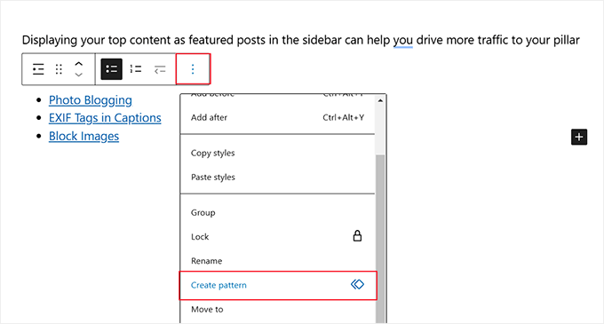The width and height of the screenshot is (604, 324).
Task: Choose Rename from the options menu
Action: (x=277, y=261)
